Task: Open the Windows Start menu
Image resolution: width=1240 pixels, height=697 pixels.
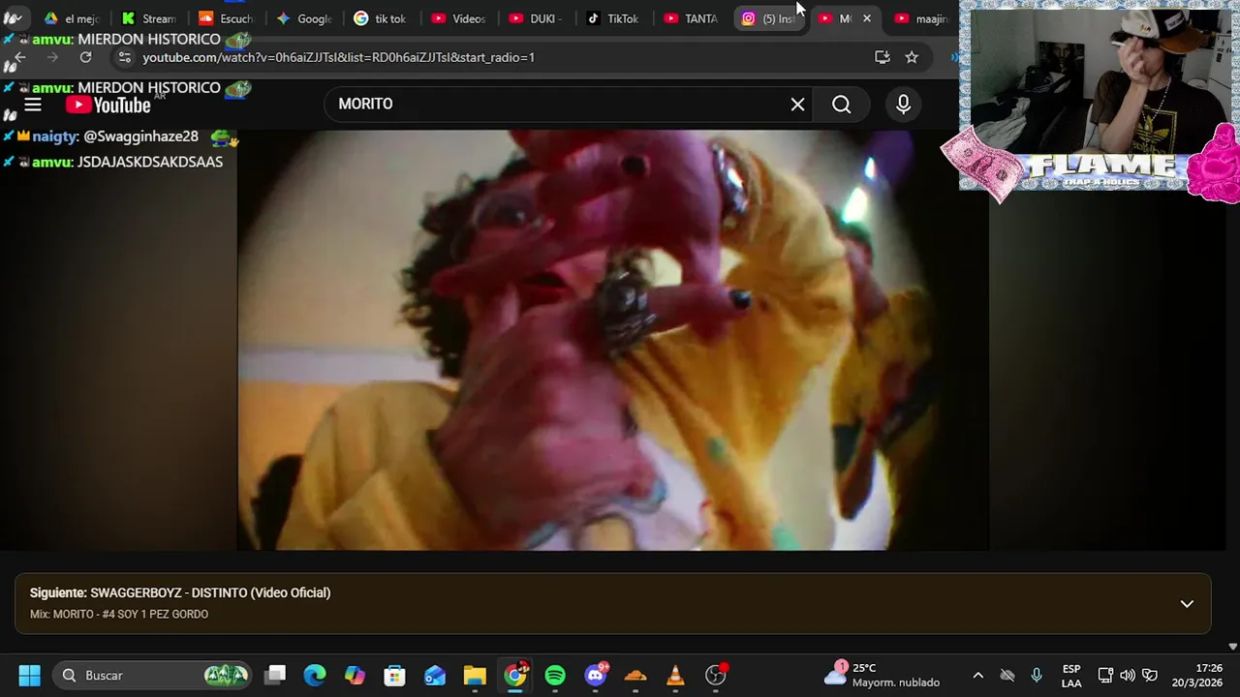Action: 29,675
